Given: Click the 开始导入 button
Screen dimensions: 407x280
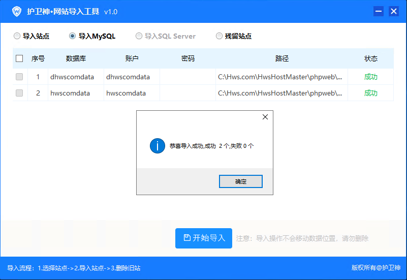Looking at the screenshot, I should click(x=204, y=238).
